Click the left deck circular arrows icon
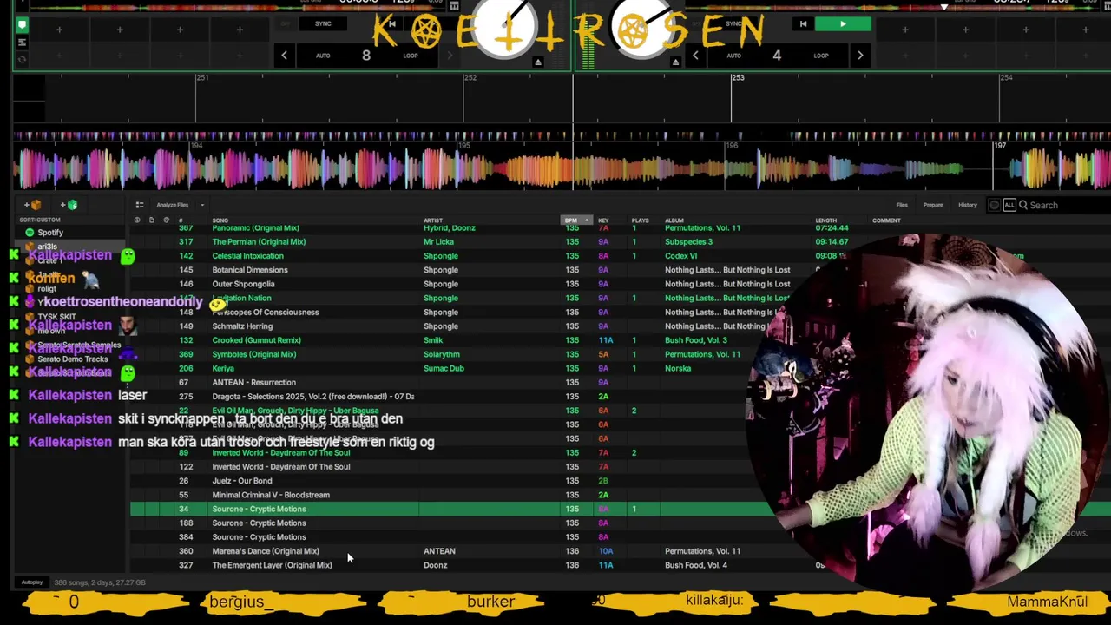 tap(22, 59)
